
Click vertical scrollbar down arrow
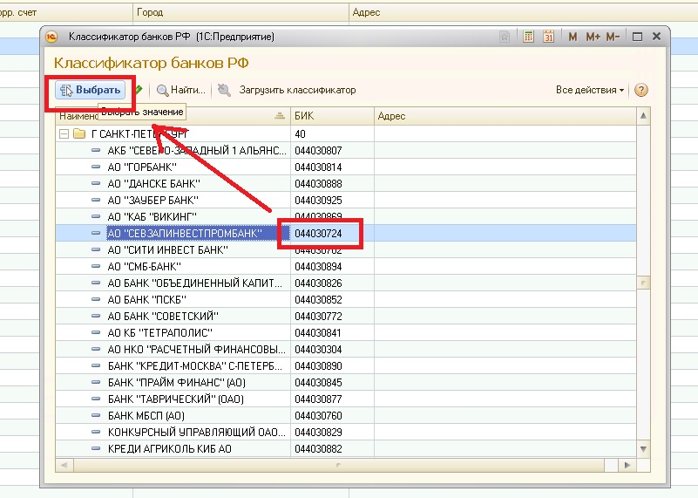coord(643,449)
